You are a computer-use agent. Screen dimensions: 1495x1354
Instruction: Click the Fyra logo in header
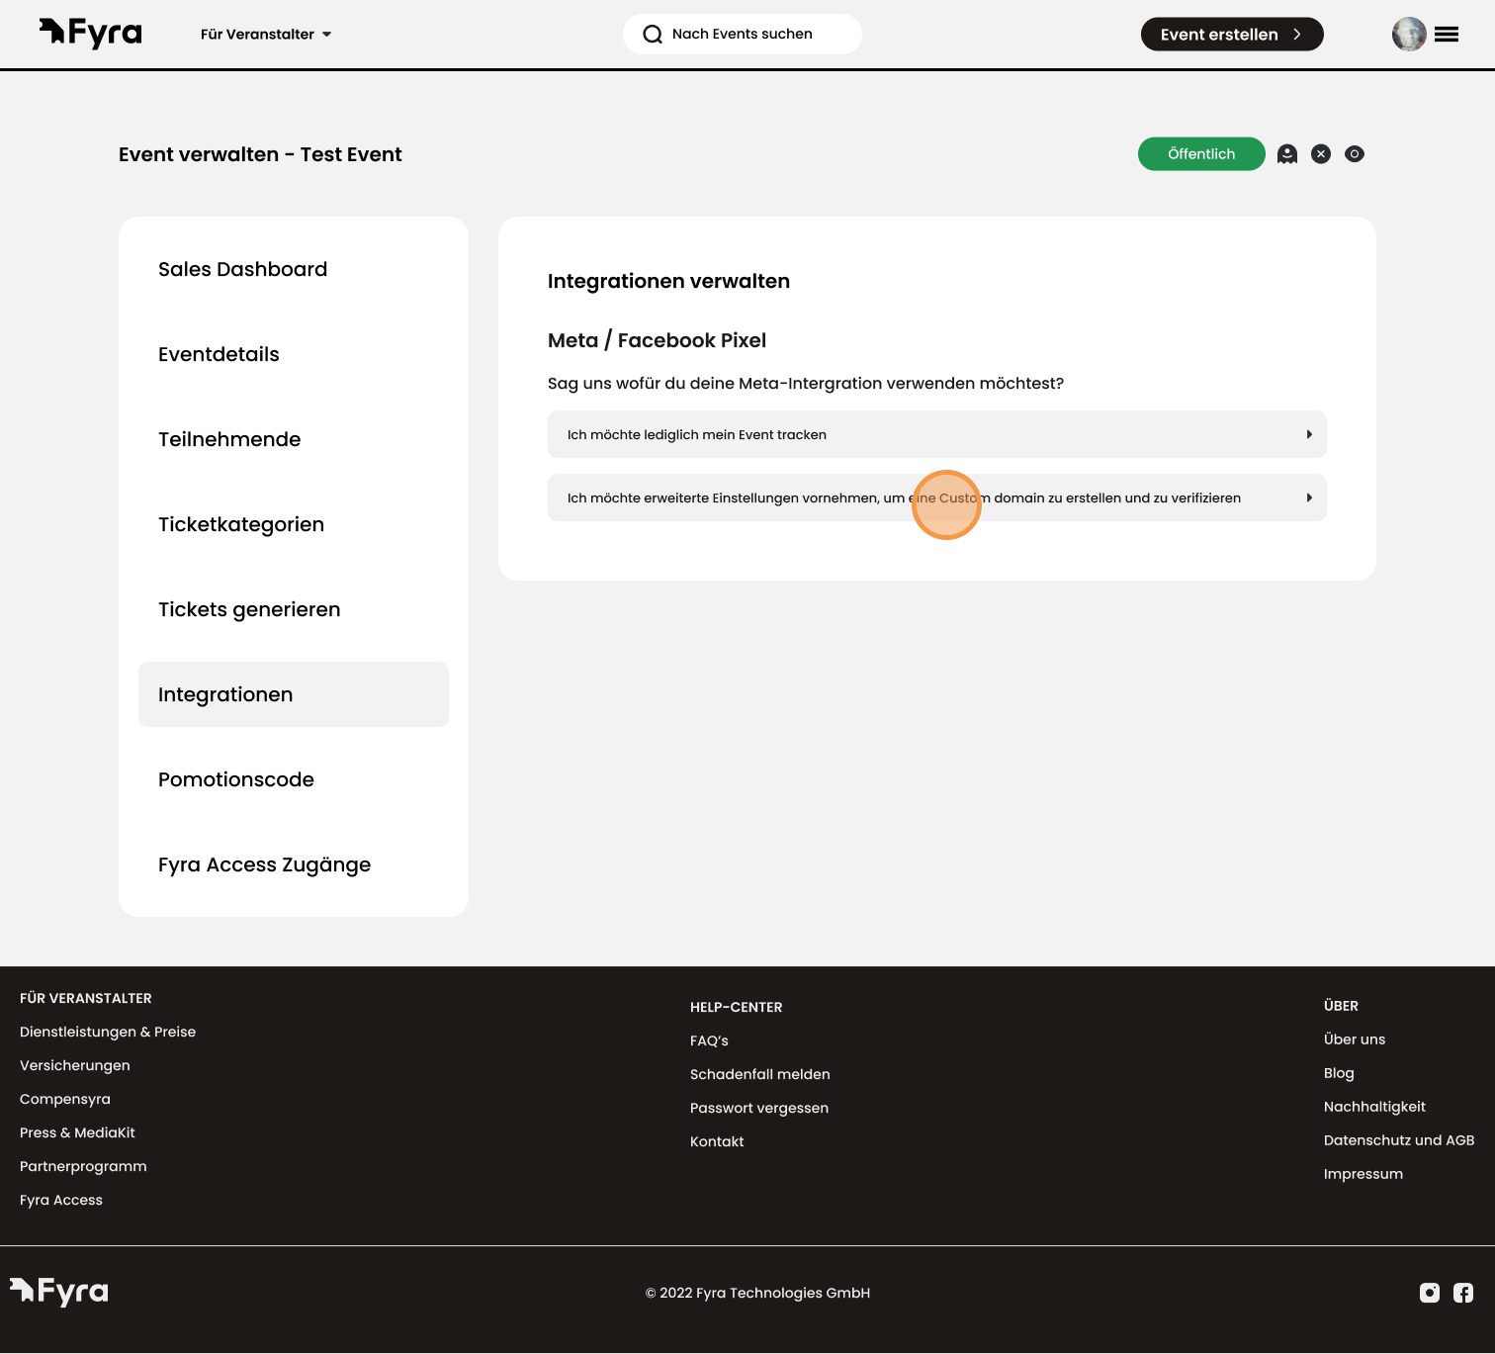(90, 34)
